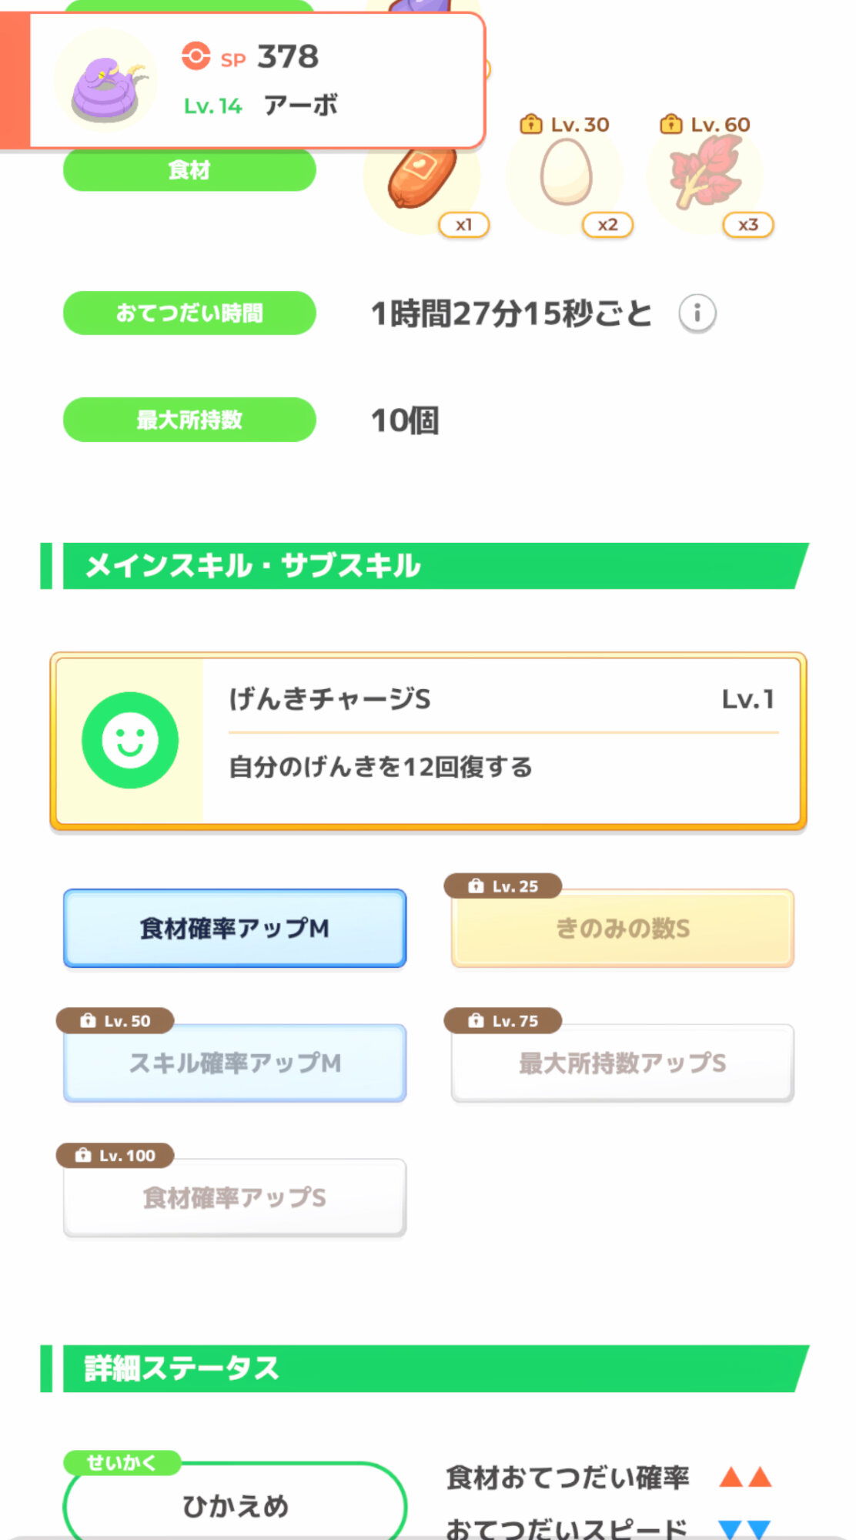Select the locked スキル確率アップM sub skill
This screenshot has height=1540, width=856.
coord(235,1063)
